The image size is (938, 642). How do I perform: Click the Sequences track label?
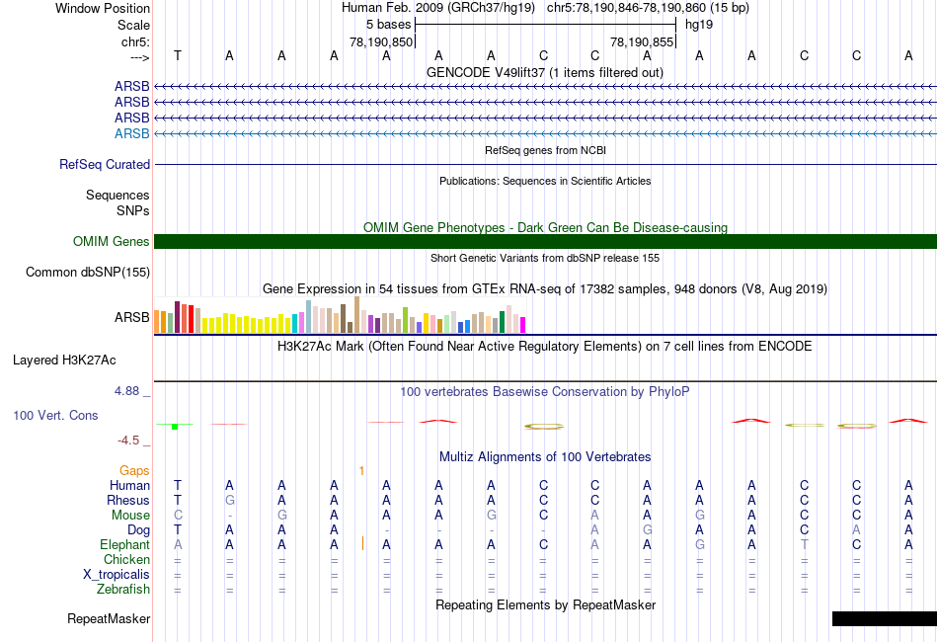(117, 195)
